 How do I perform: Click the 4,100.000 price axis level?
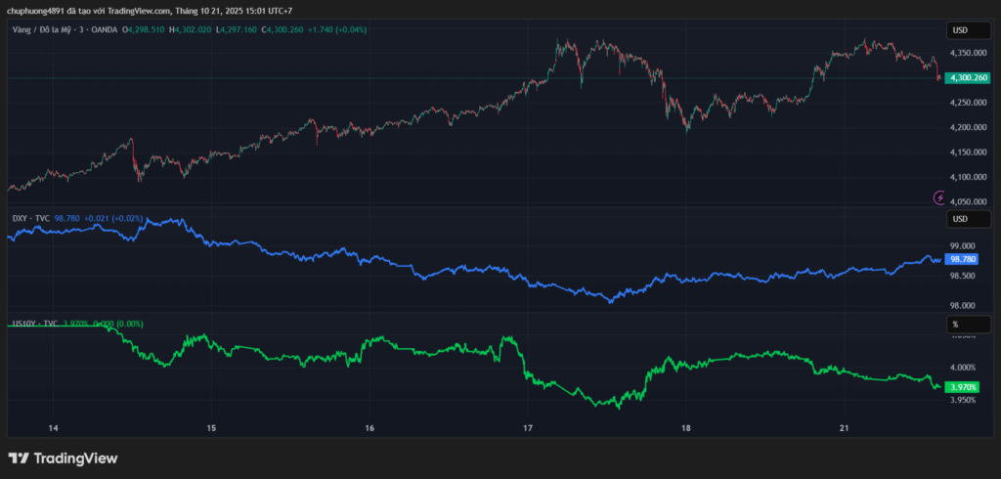coord(967,177)
